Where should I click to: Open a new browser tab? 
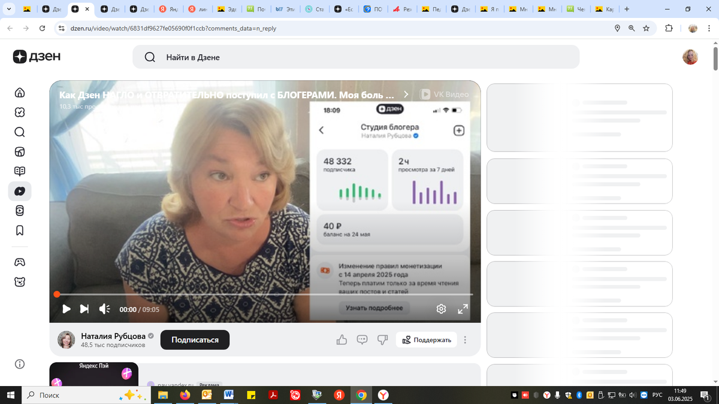pos(627,9)
